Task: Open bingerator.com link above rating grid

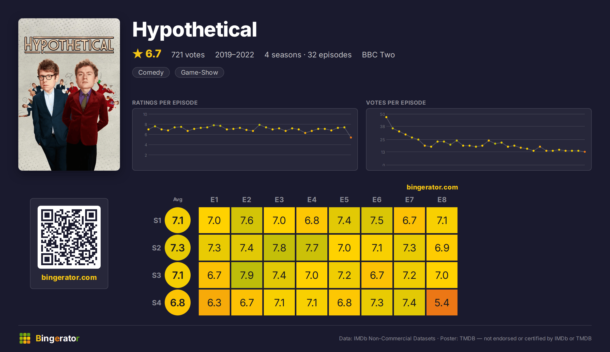Action: point(432,187)
